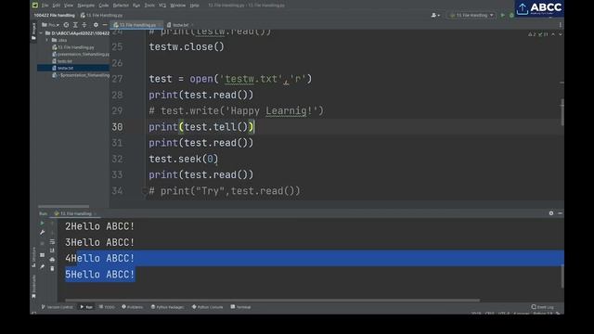Click the layout icon in Run panel
594x334 pixels.
pyautogui.click(x=42, y=255)
